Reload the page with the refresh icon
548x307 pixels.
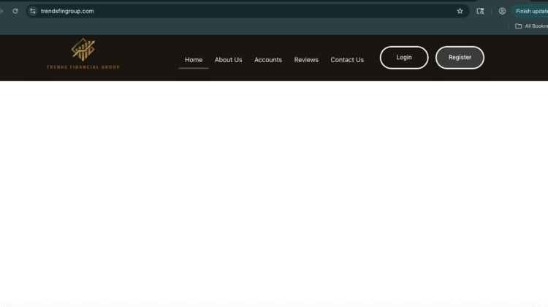pos(15,11)
